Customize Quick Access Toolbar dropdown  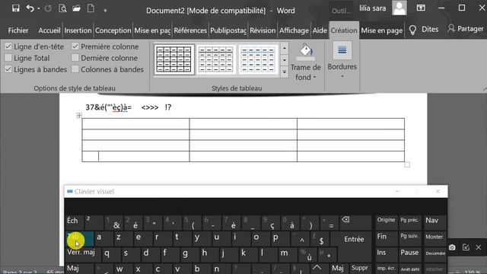[x=105, y=10]
